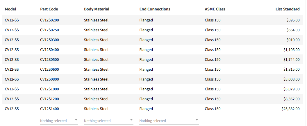The height and width of the screenshot is (126, 307).
Task: Click the CV12S1400 part code cell
Action: pos(49,109)
